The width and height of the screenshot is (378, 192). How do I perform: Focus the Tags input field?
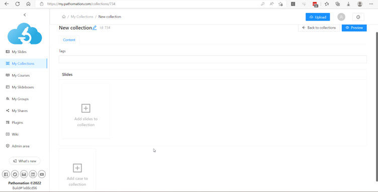tap(213, 59)
